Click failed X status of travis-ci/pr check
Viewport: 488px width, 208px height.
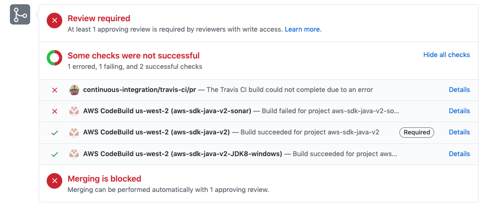click(x=55, y=90)
